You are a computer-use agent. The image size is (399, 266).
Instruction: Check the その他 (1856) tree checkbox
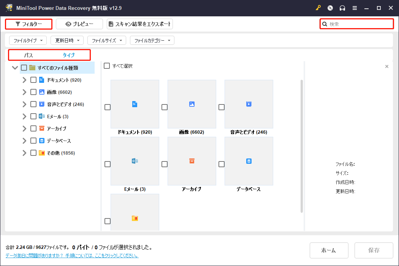tap(33, 153)
